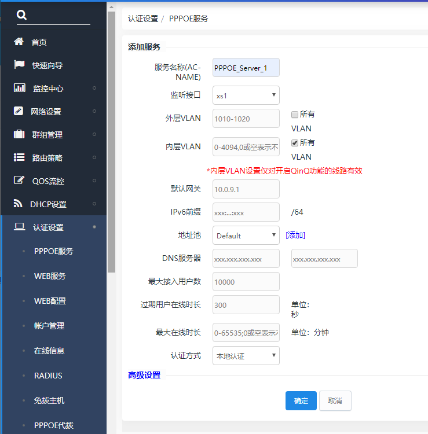Open 帐户管理 submenu item
428x434 pixels.
(49, 326)
